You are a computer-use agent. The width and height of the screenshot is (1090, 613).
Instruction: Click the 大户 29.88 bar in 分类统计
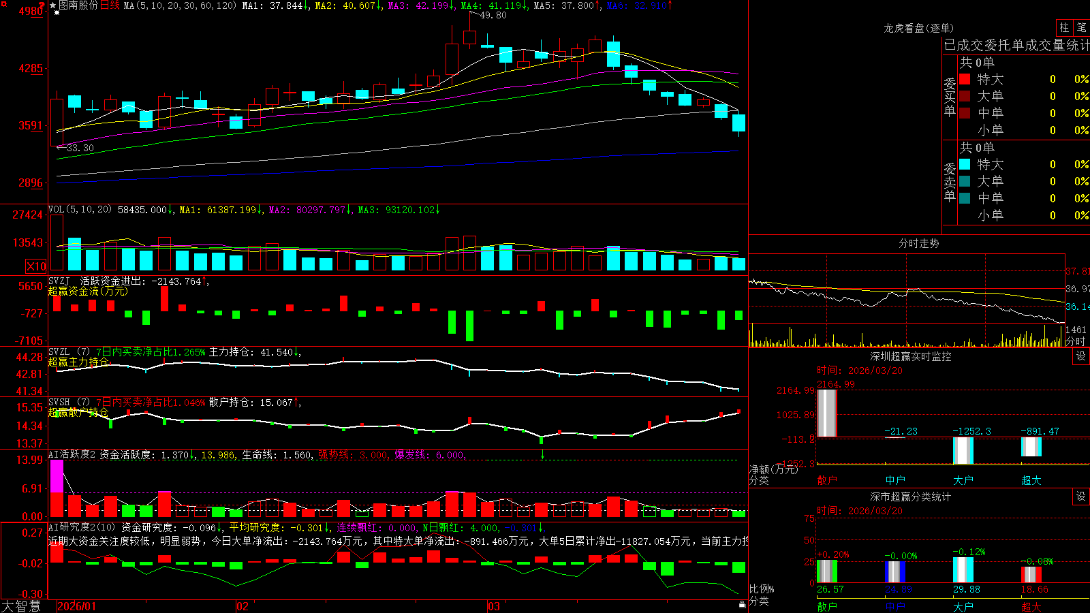[x=963, y=570]
